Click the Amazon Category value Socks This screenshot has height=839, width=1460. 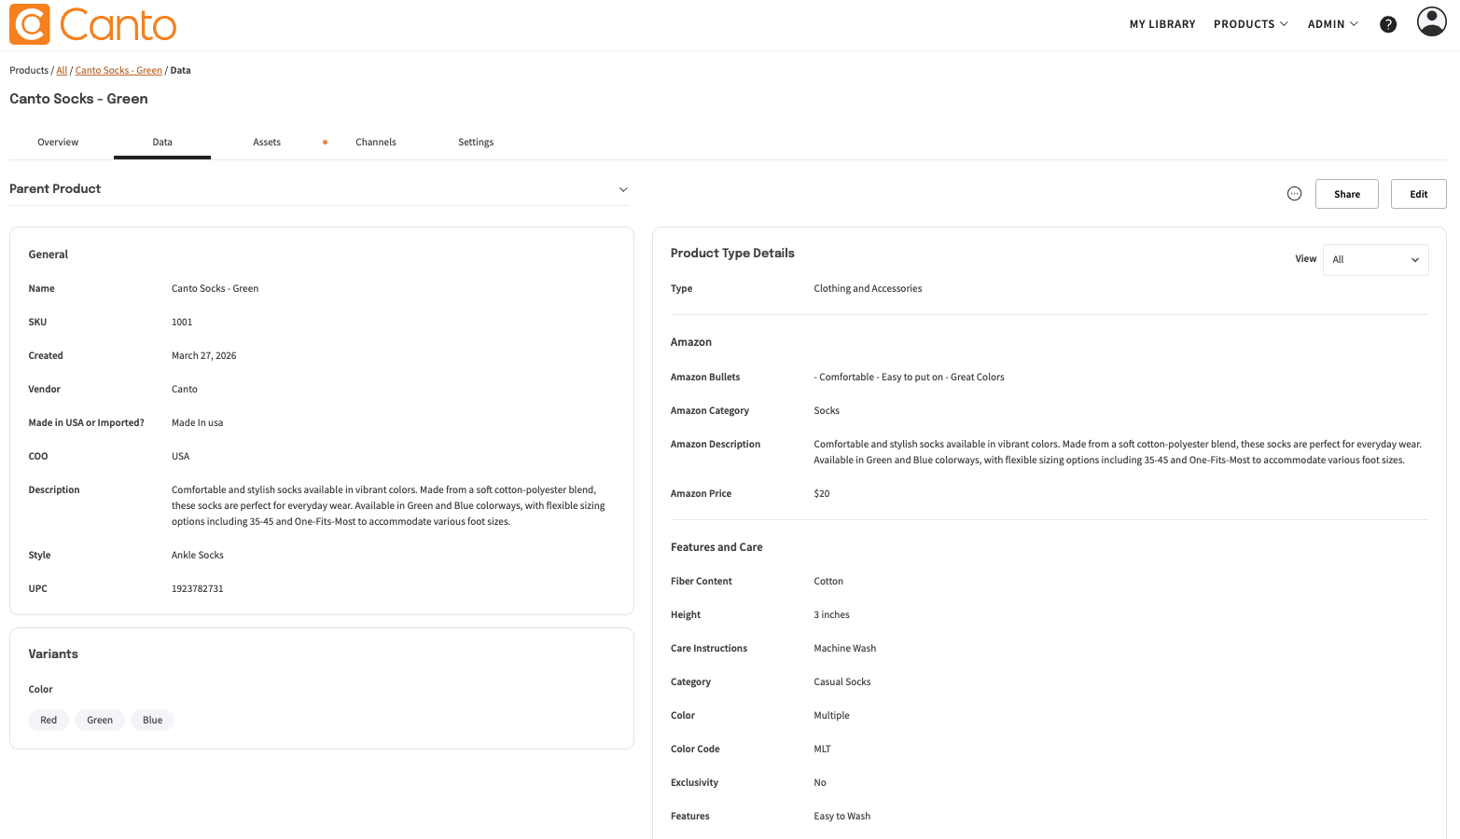click(x=827, y=411)
